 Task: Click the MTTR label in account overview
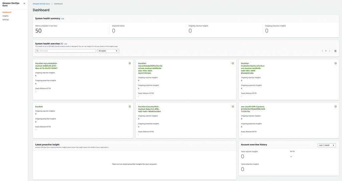pos(292,152)
